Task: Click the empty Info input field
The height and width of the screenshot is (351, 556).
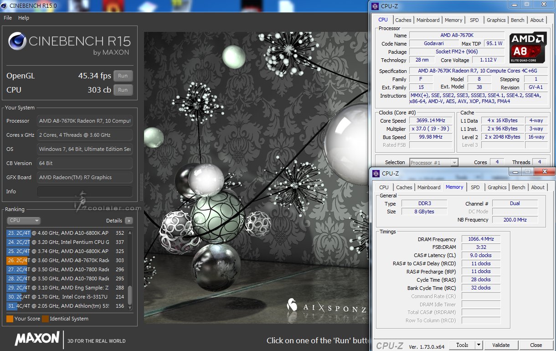Action: click(x=85, y=191)
